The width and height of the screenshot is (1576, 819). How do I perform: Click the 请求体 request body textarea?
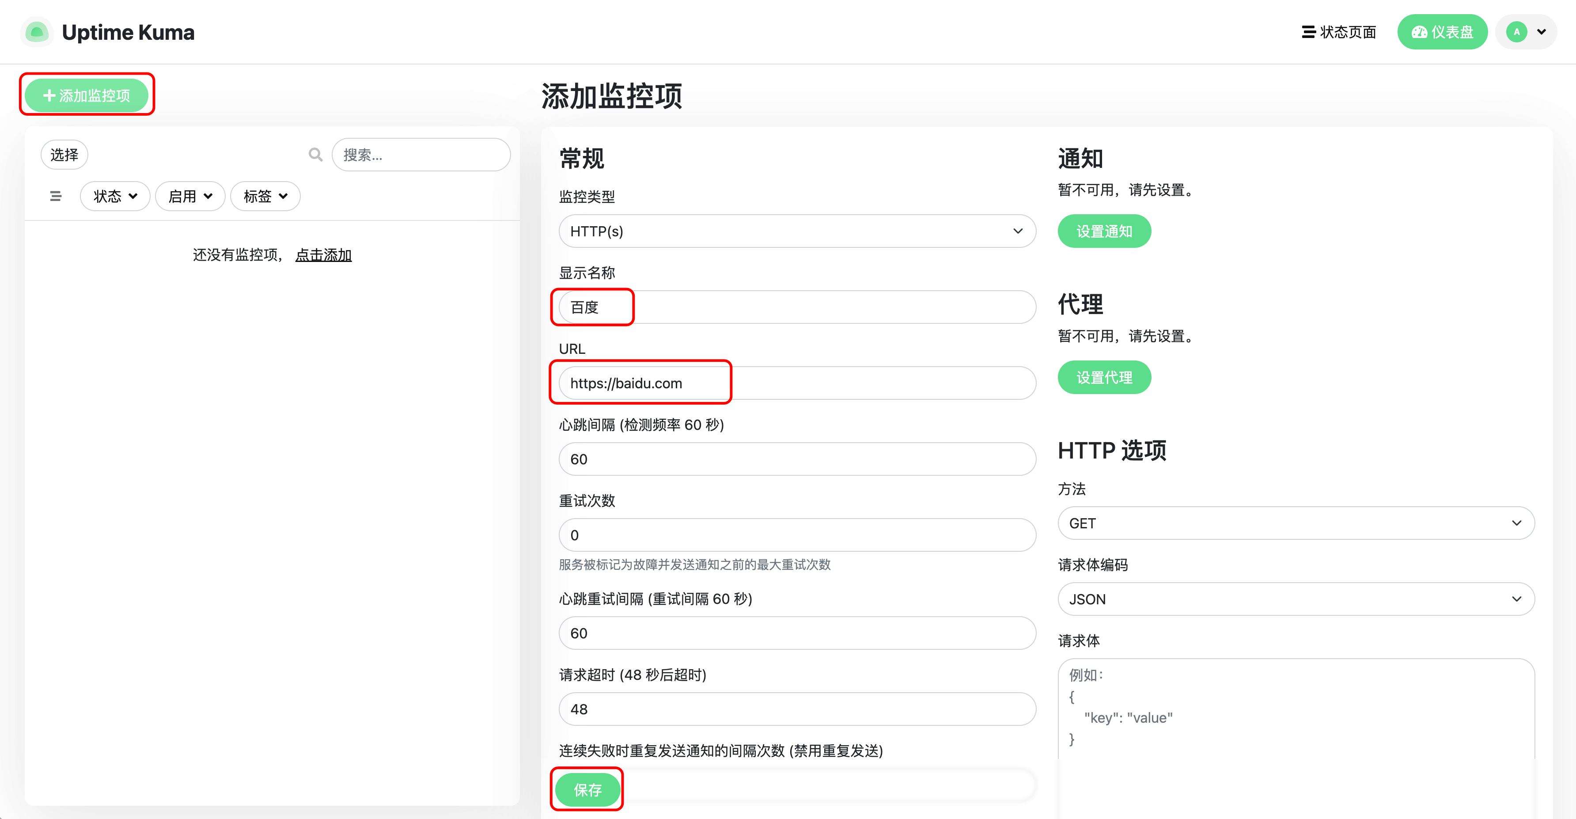(x=1296, y=709)
